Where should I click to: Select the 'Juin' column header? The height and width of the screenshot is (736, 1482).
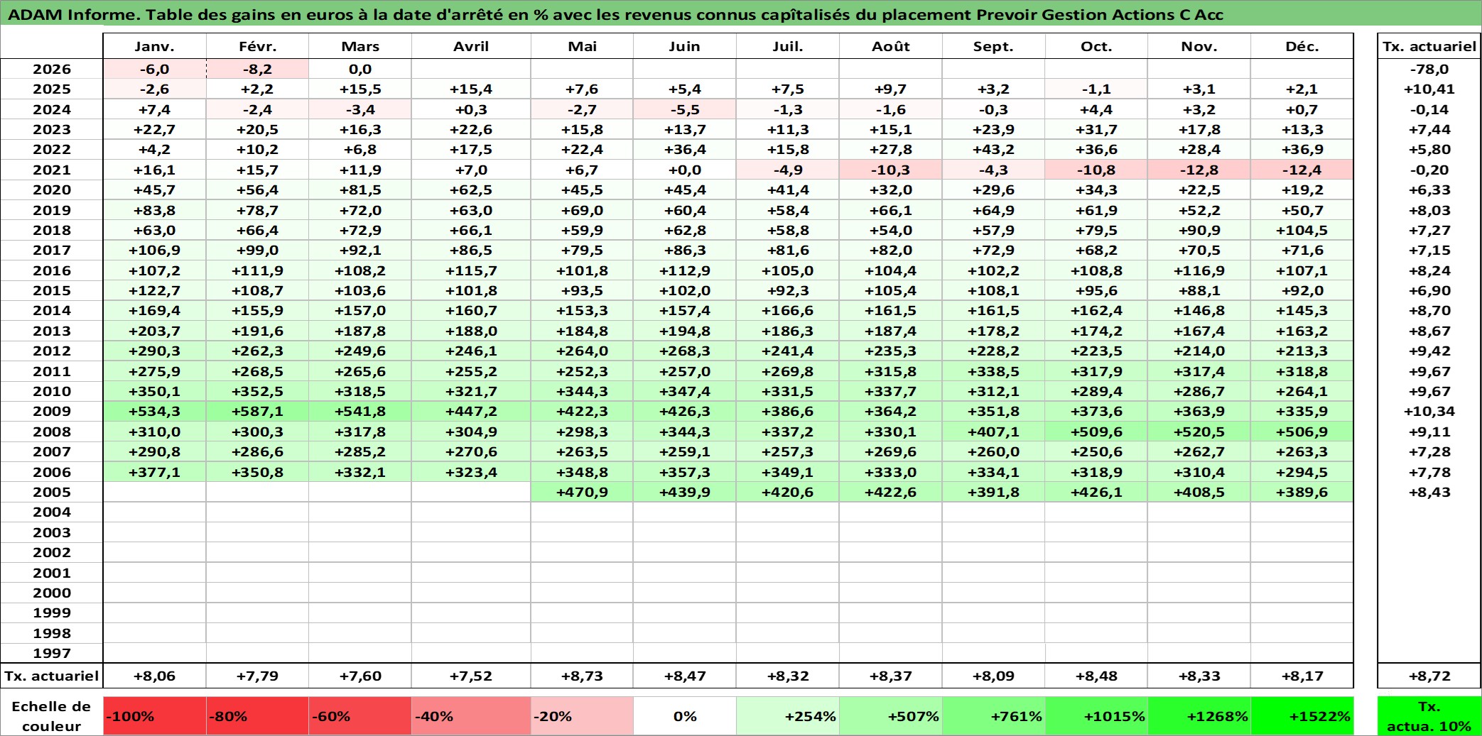(685, 46)
